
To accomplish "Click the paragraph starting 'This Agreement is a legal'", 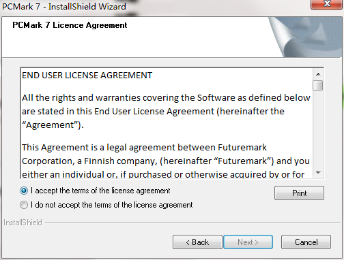I will [166, 161].
